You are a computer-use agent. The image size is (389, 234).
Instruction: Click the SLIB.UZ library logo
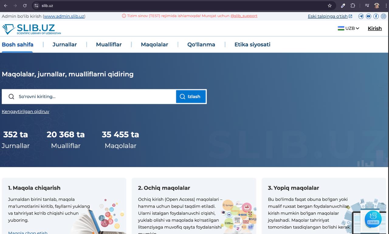point(31,28)
